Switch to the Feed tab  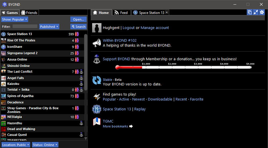tap(121, 13)
